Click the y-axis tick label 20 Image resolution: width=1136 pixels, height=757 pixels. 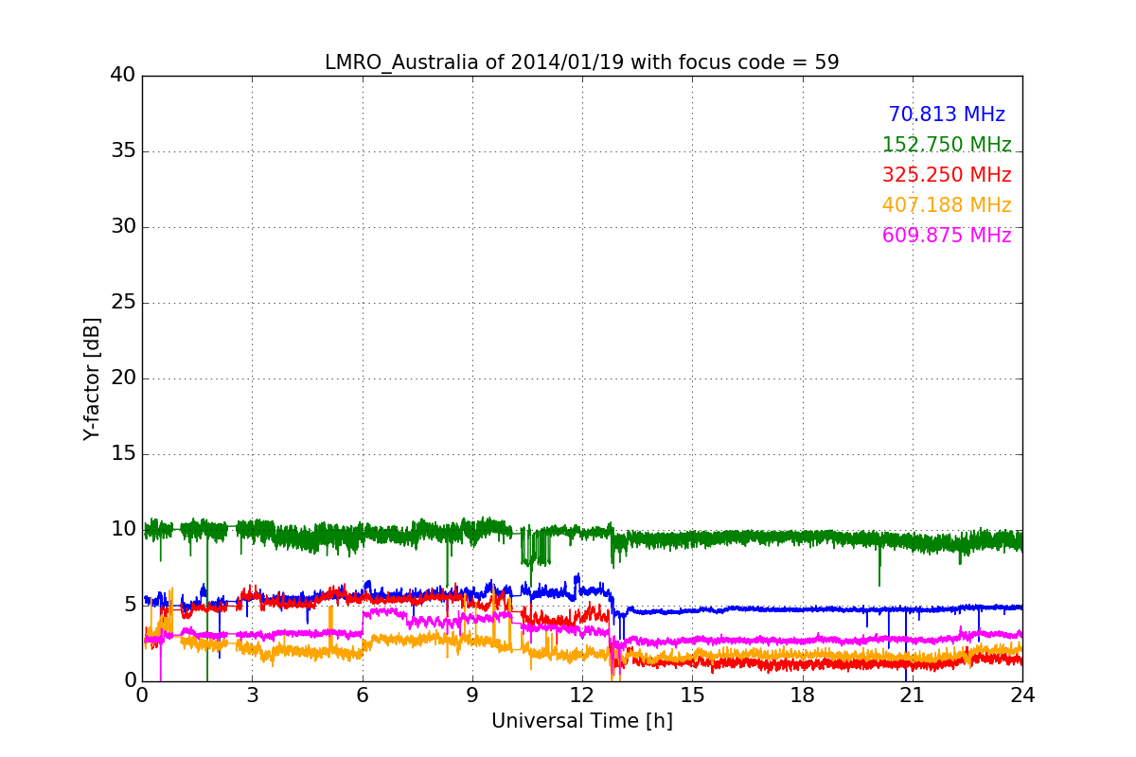pos(123,378)
